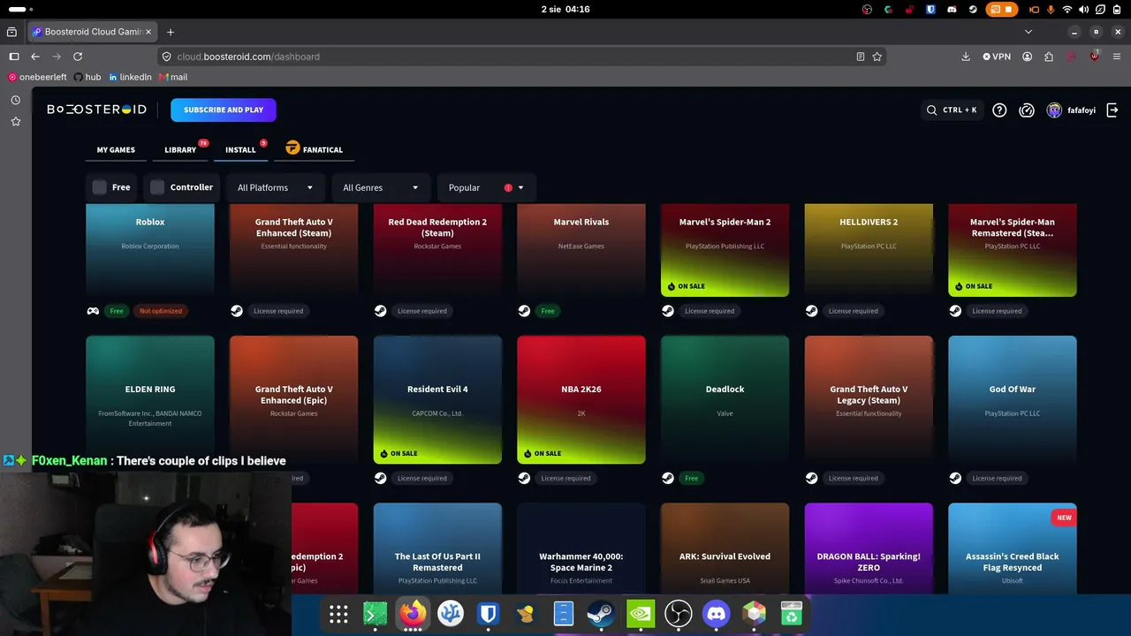Viewport: 1131px width, 636px height.
Task: Switch to the Library tab
Action: [180, 150]
